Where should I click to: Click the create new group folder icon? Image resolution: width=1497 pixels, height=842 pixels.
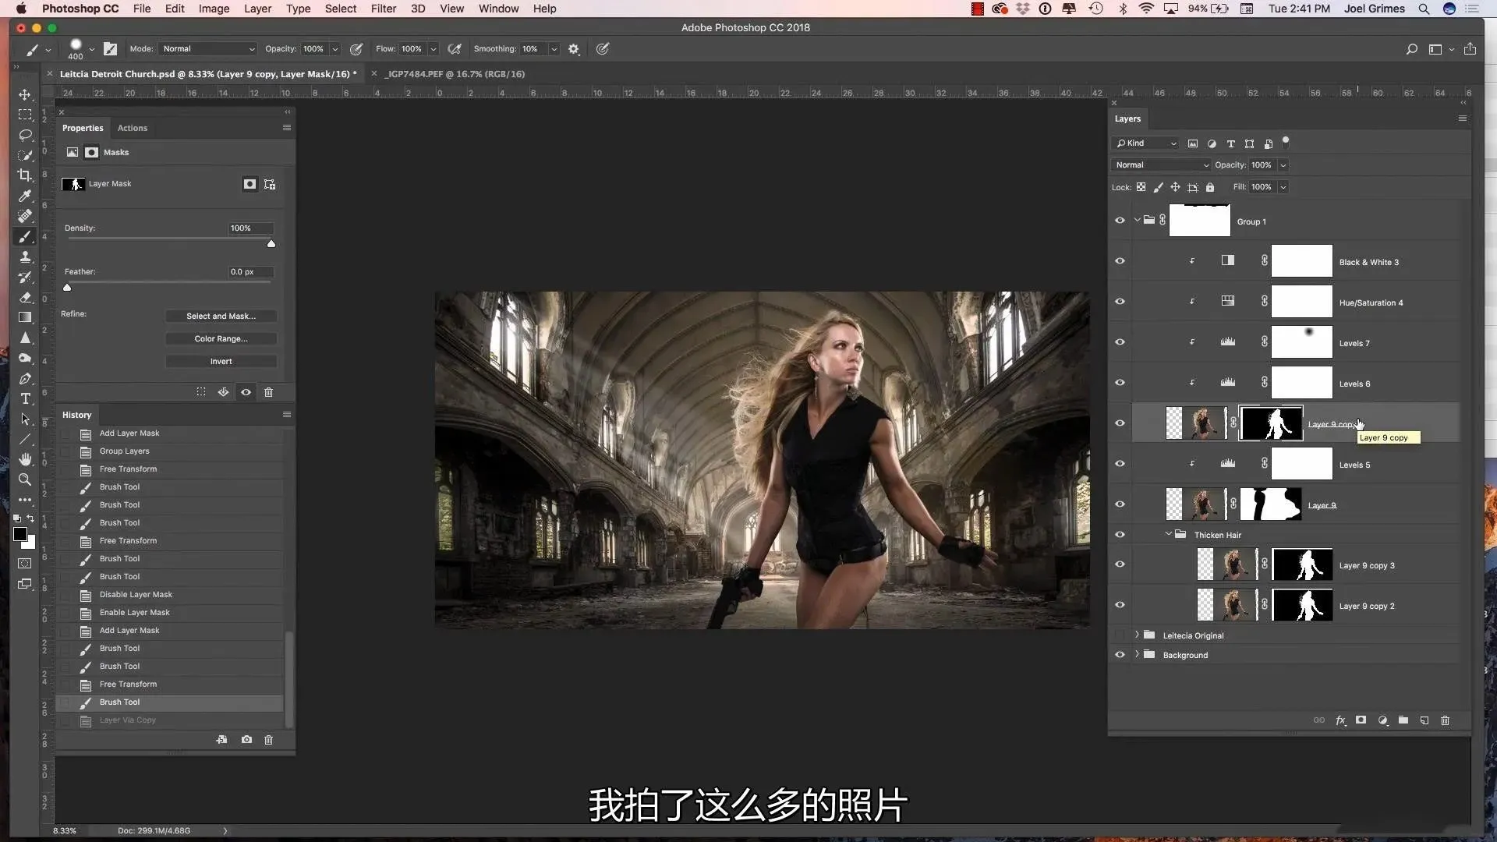tap(1403, 720)
